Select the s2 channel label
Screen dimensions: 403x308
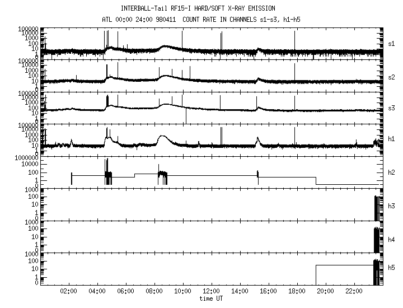pos(391,77)
